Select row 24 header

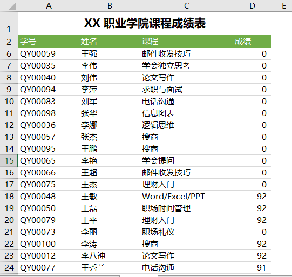point(9,268)
